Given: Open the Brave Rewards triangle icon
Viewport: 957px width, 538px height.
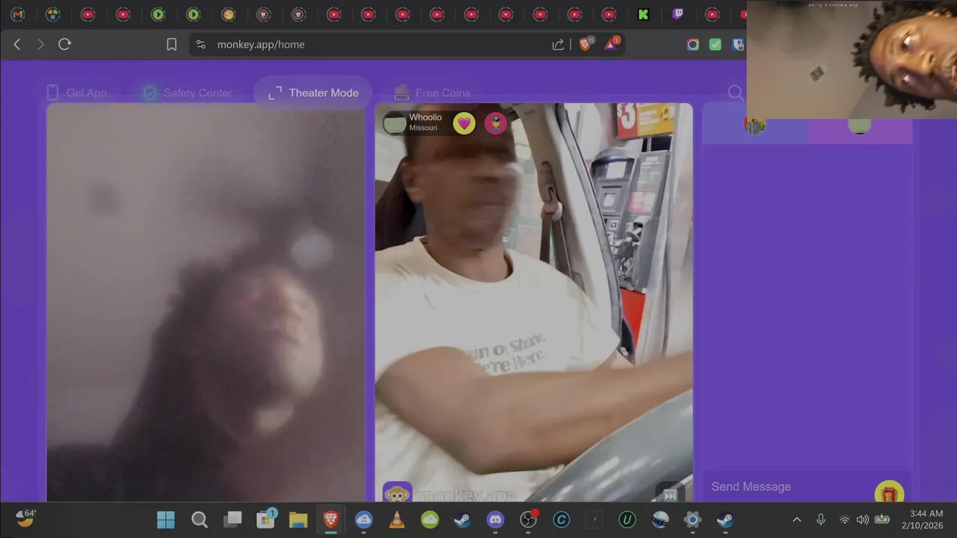Looking at the screenshot, I should pyautogui.click(x=612, y=44).
